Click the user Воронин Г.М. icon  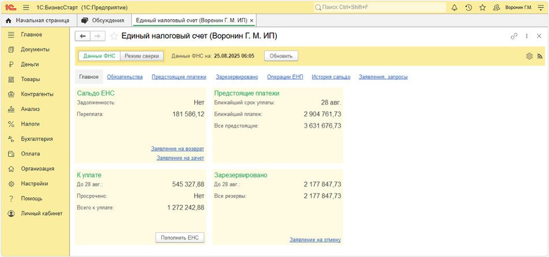click(x=496, y=8)
